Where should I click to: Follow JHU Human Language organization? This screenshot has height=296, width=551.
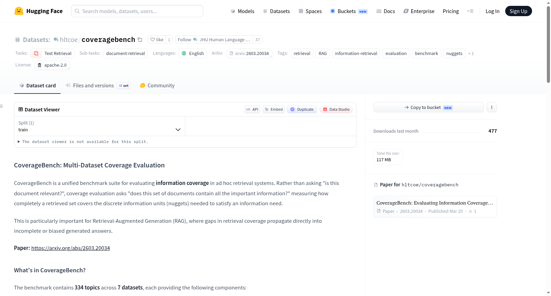pyautogui.click(x=214, y=40)
